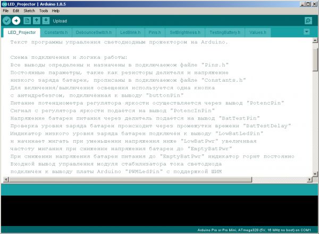Screen dimensions: 319x234
Task: Click comment line containing "buttonPin"
Action: [97, 96]
